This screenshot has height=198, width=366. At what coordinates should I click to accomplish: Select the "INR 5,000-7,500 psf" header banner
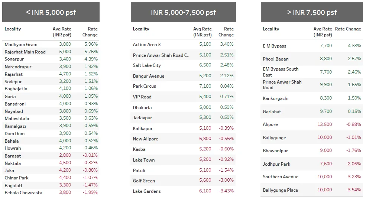tap(183, 12)
